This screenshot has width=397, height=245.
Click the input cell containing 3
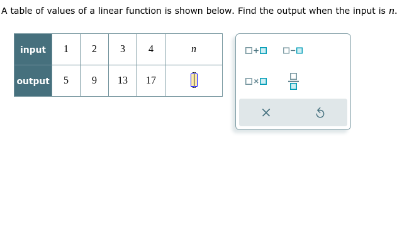tap(123, 49)
